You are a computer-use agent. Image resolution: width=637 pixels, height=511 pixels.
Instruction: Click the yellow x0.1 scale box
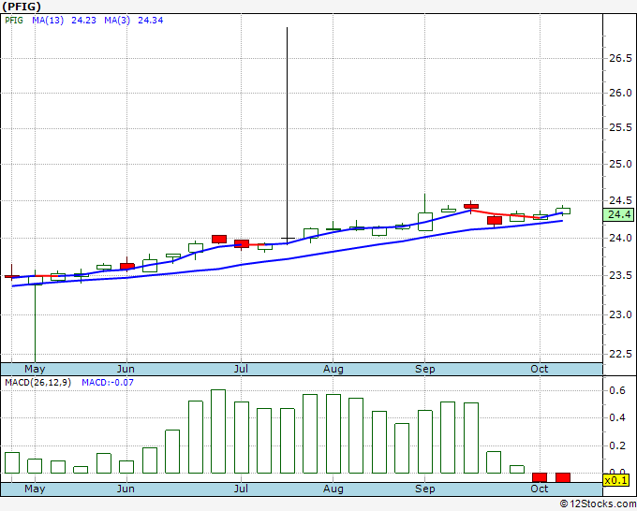pos(614,480)
